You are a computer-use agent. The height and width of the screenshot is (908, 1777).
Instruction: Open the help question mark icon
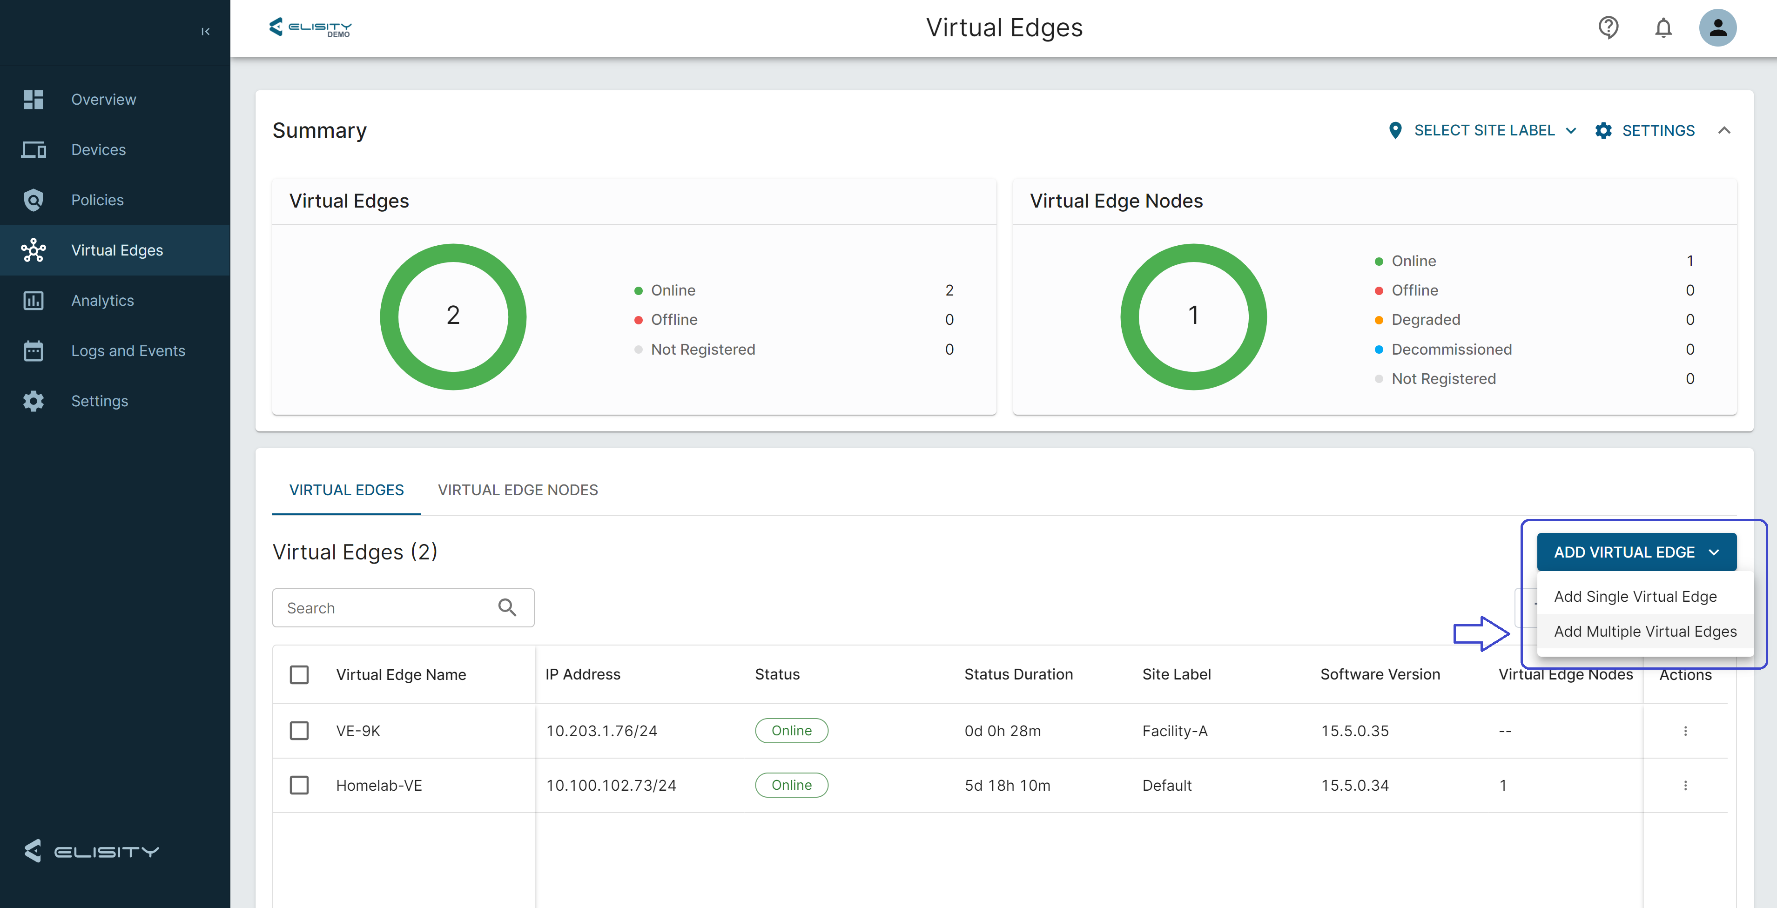point(1608,27)
